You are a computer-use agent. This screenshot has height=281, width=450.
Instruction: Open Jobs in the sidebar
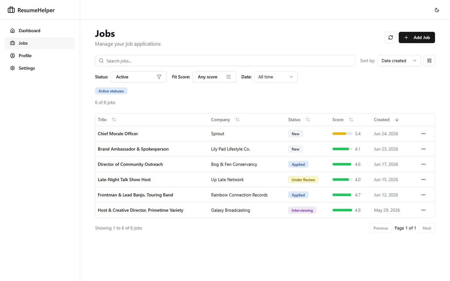[40, 43]
